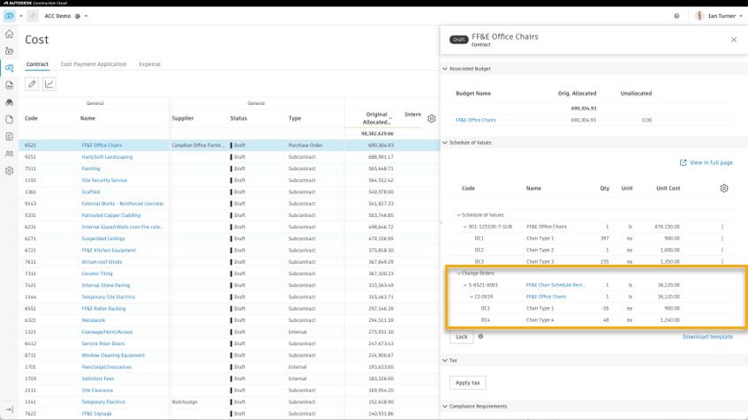Sort by the Original Allocated column
This screenshot has height=420, width=748.
[376, 118]
